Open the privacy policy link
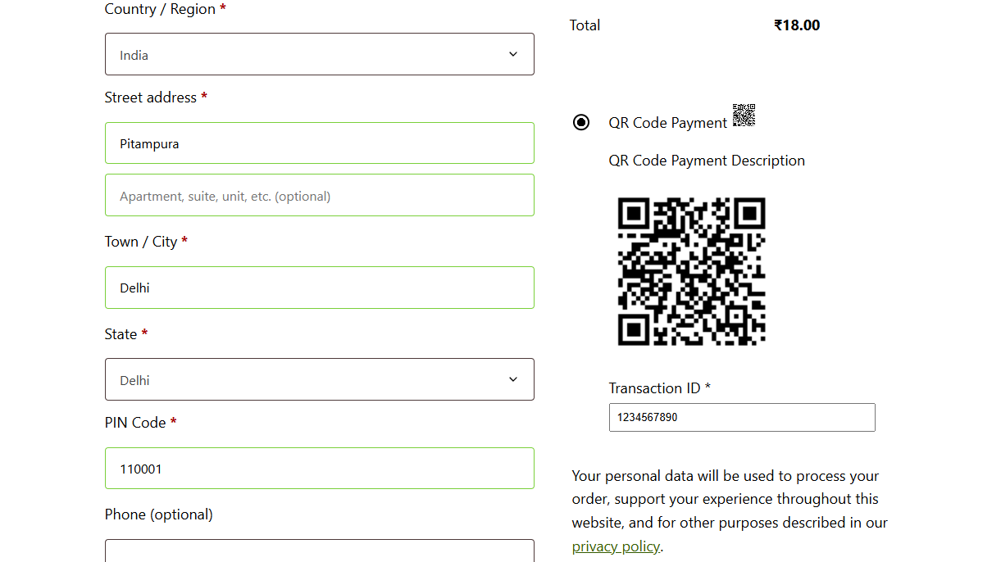 click(616, 546)
